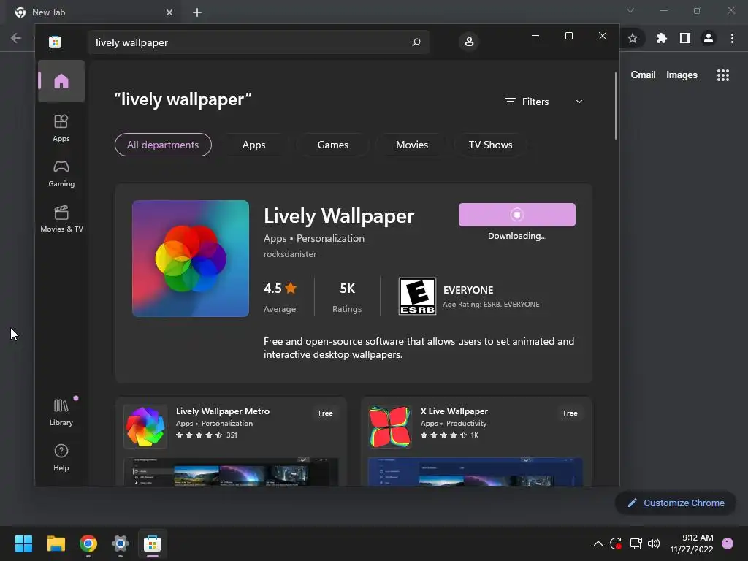The width and height of the screenshot is (748, 561).
Task: Open Movies & TV in the sidebar
Action: [61, 218]
